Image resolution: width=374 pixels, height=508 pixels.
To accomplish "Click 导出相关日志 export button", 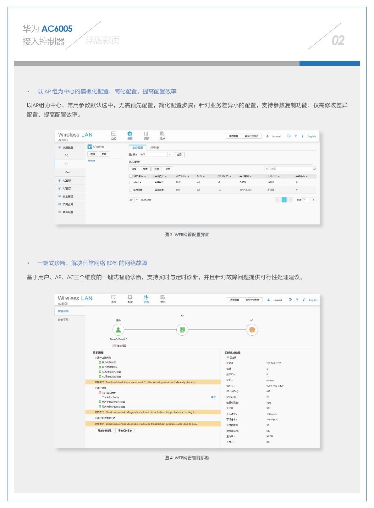I will [125, 431].
